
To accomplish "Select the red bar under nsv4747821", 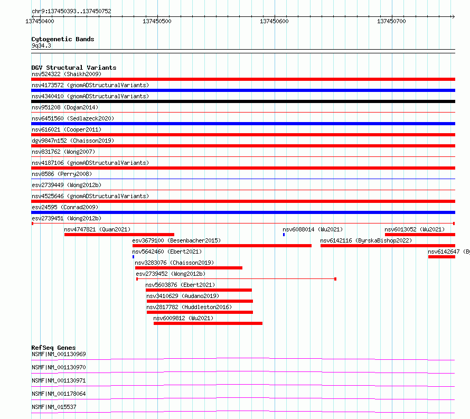I will pyautogui.click(x=119, y=235).
